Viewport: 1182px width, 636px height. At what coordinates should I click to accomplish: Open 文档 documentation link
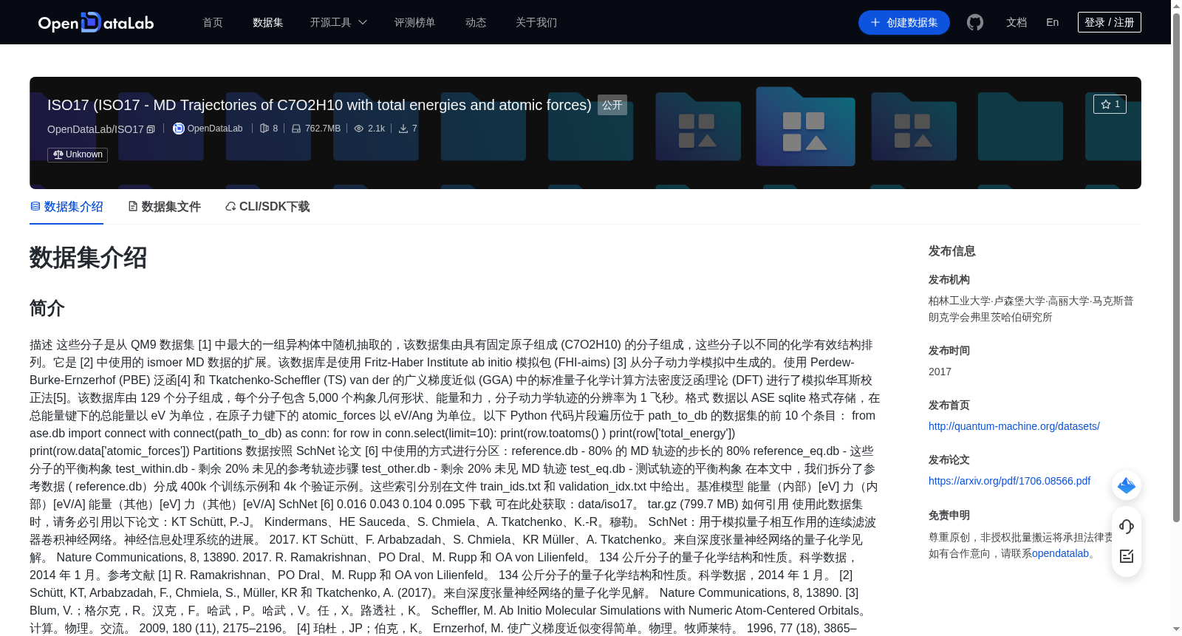1017,22
